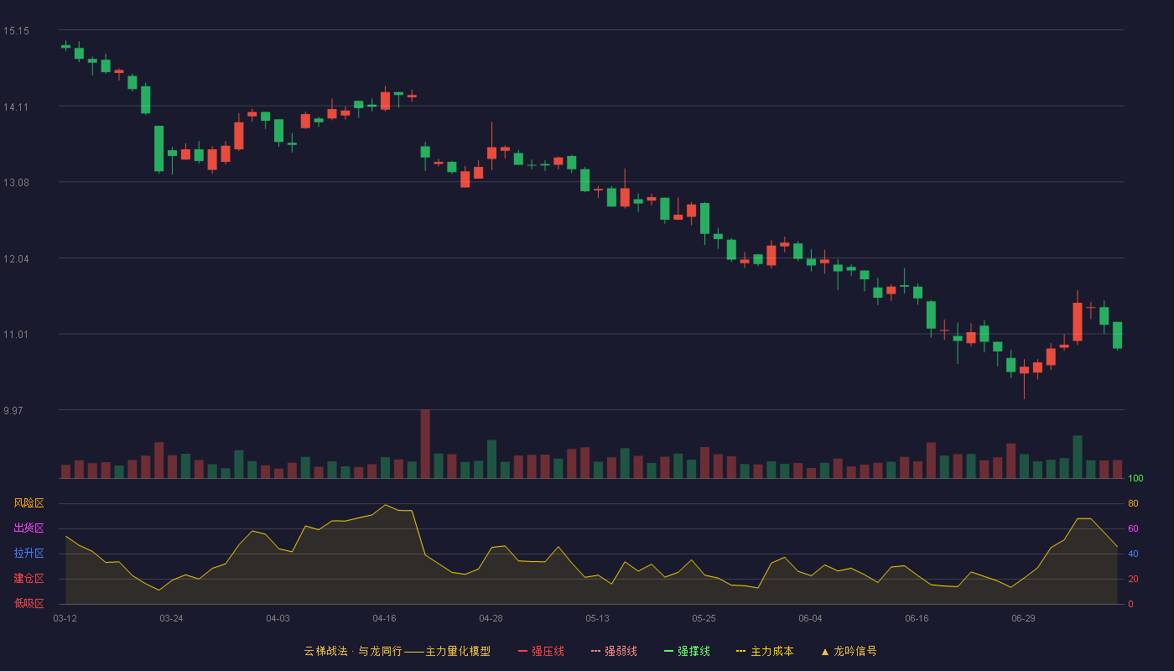Select the 拉升区 zone label
Viewport: 1174px width, 671px height.
click(x=29, y=554)
